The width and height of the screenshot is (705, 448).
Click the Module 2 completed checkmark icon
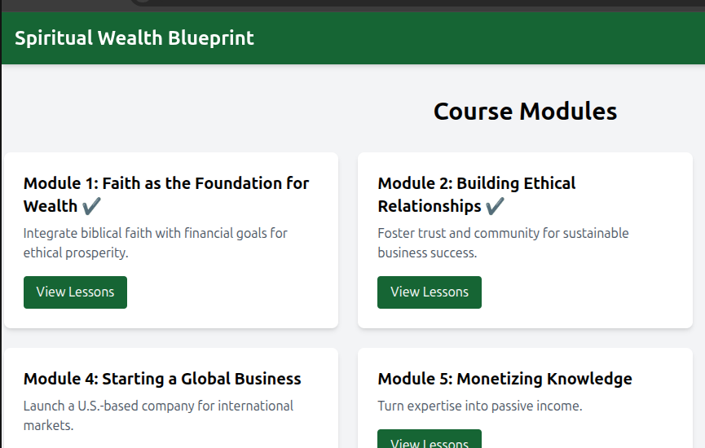(x=495, y=206)
